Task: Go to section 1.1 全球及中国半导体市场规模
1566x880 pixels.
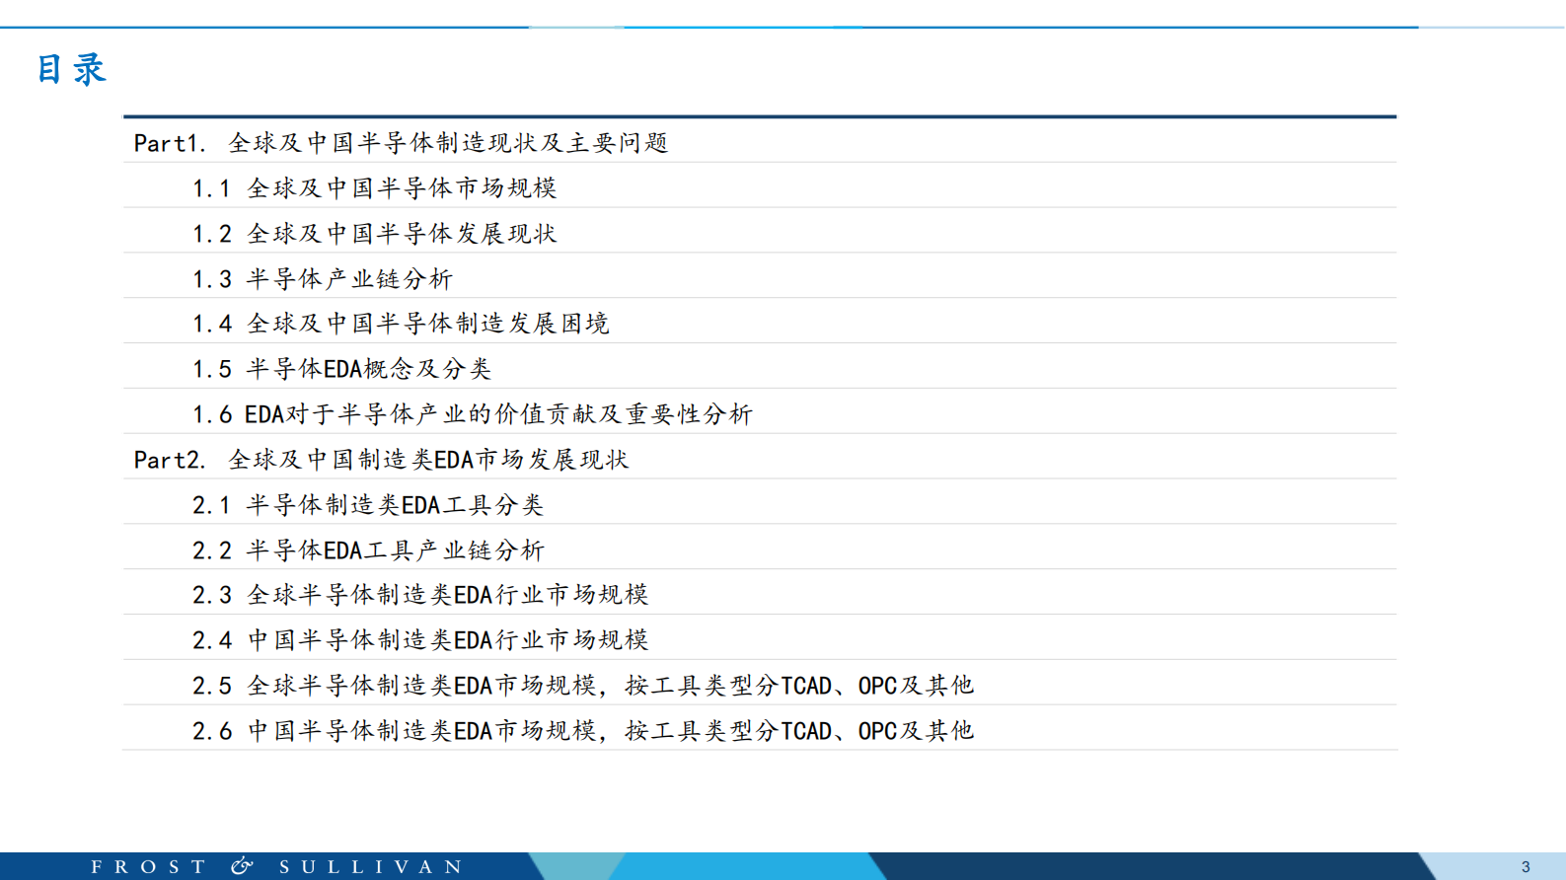Action: coord(374,187)
